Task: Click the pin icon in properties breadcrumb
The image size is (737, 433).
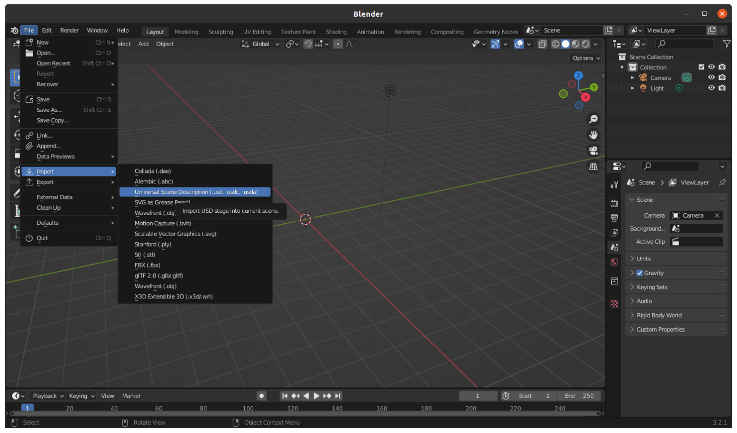Action: [x=722, y=182]
